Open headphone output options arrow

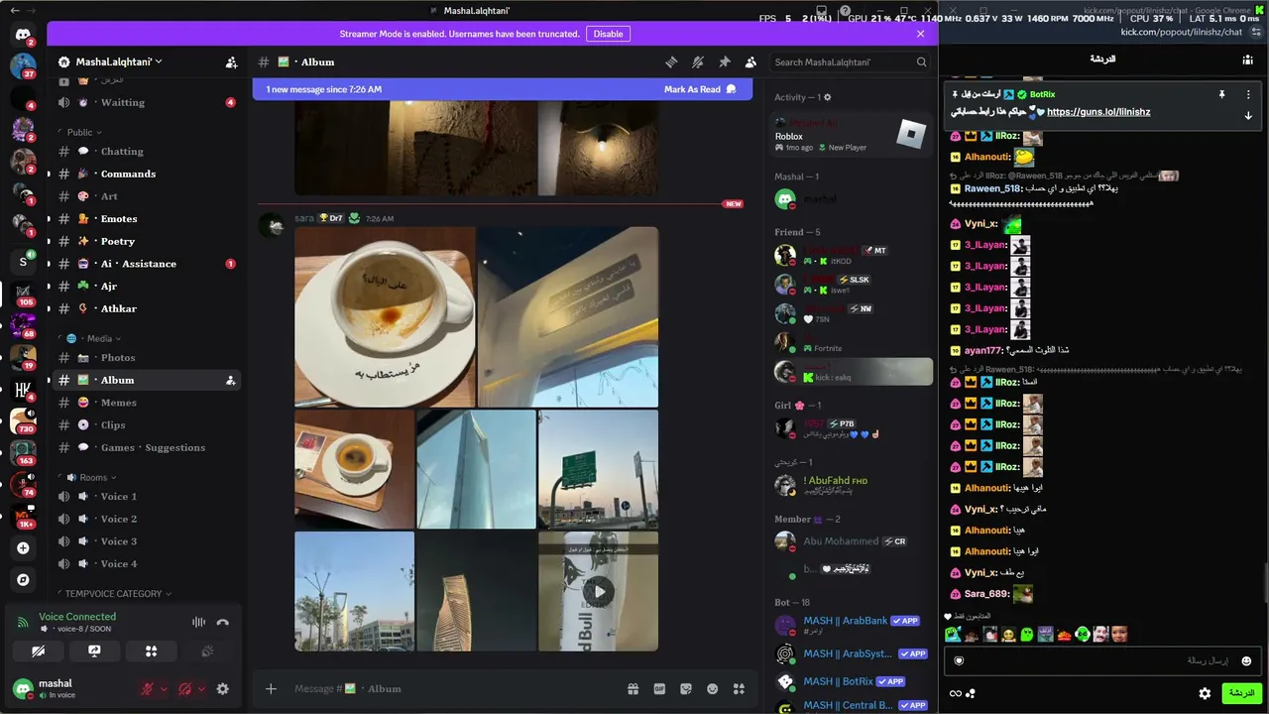click(201, 689)
